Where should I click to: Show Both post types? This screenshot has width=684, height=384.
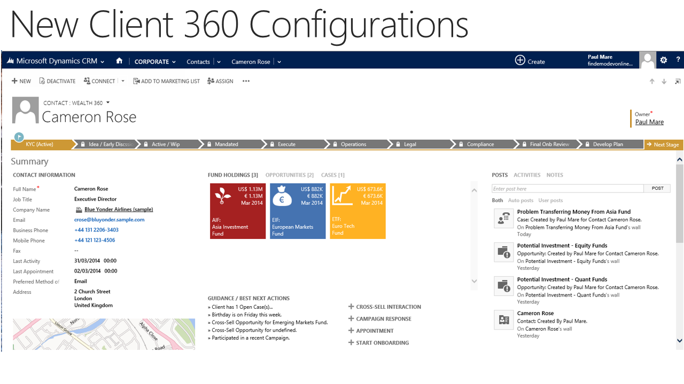(498, 201)
